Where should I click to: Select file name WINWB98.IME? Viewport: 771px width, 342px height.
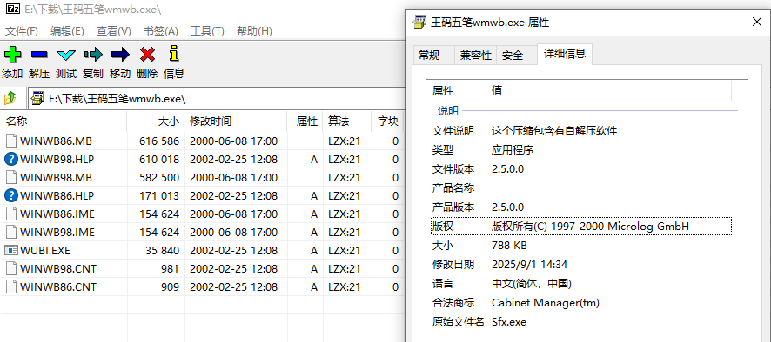[x=57, y=232]
